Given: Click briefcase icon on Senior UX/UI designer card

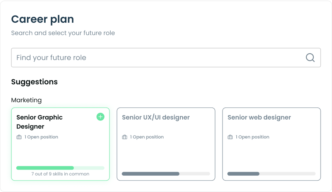Looking at the screenshot, I should point(124,137).
